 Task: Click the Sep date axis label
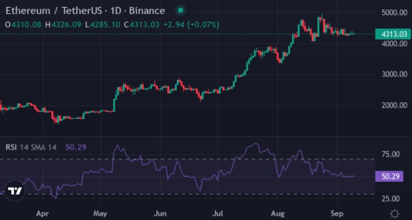[x=337, y=214]
